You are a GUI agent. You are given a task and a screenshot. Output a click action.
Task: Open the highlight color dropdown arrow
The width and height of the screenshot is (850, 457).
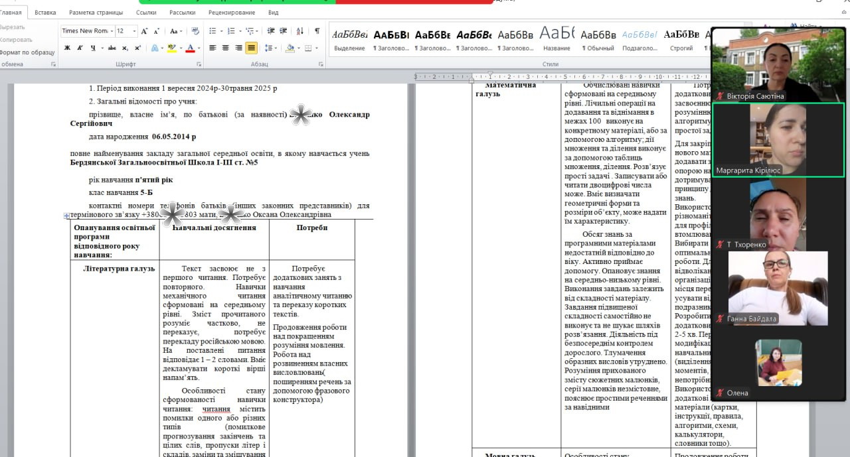(181, 48)
